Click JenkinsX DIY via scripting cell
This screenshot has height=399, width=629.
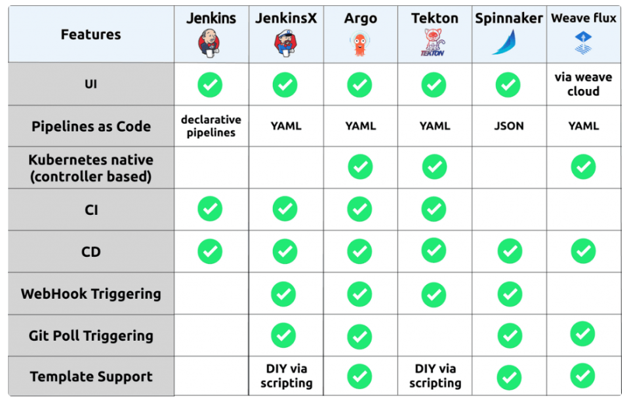pos(286,376)
